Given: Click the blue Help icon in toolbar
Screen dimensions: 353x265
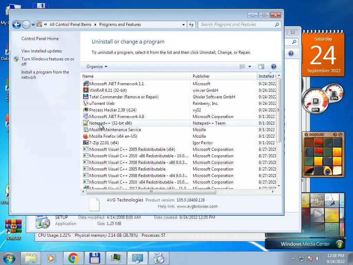Looking at the screenshot, I should 273,67.
